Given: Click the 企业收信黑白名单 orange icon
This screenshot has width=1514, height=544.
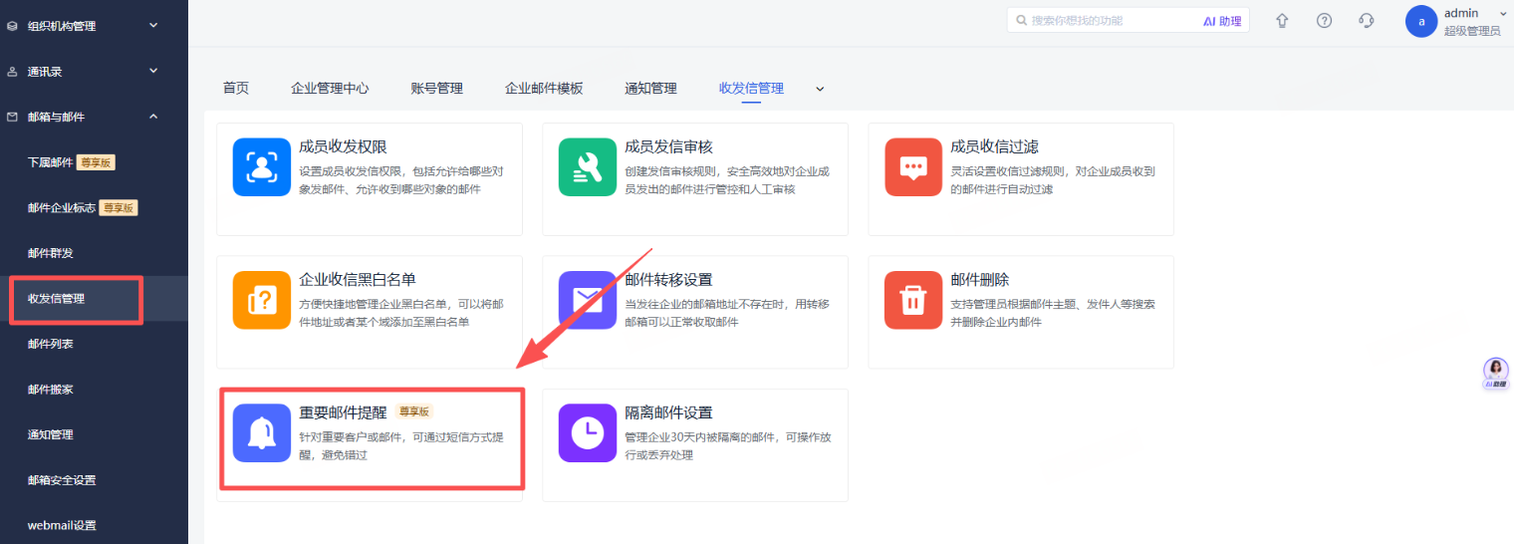Looking at the screenshot, I should [261, 300].
